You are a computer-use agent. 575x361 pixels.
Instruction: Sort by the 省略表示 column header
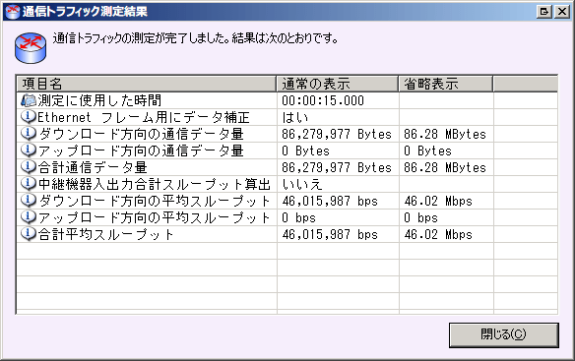pyautogui.click(x=446, y=84)
